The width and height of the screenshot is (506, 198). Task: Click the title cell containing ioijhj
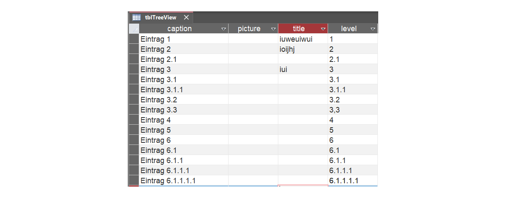tap(302, 49)
